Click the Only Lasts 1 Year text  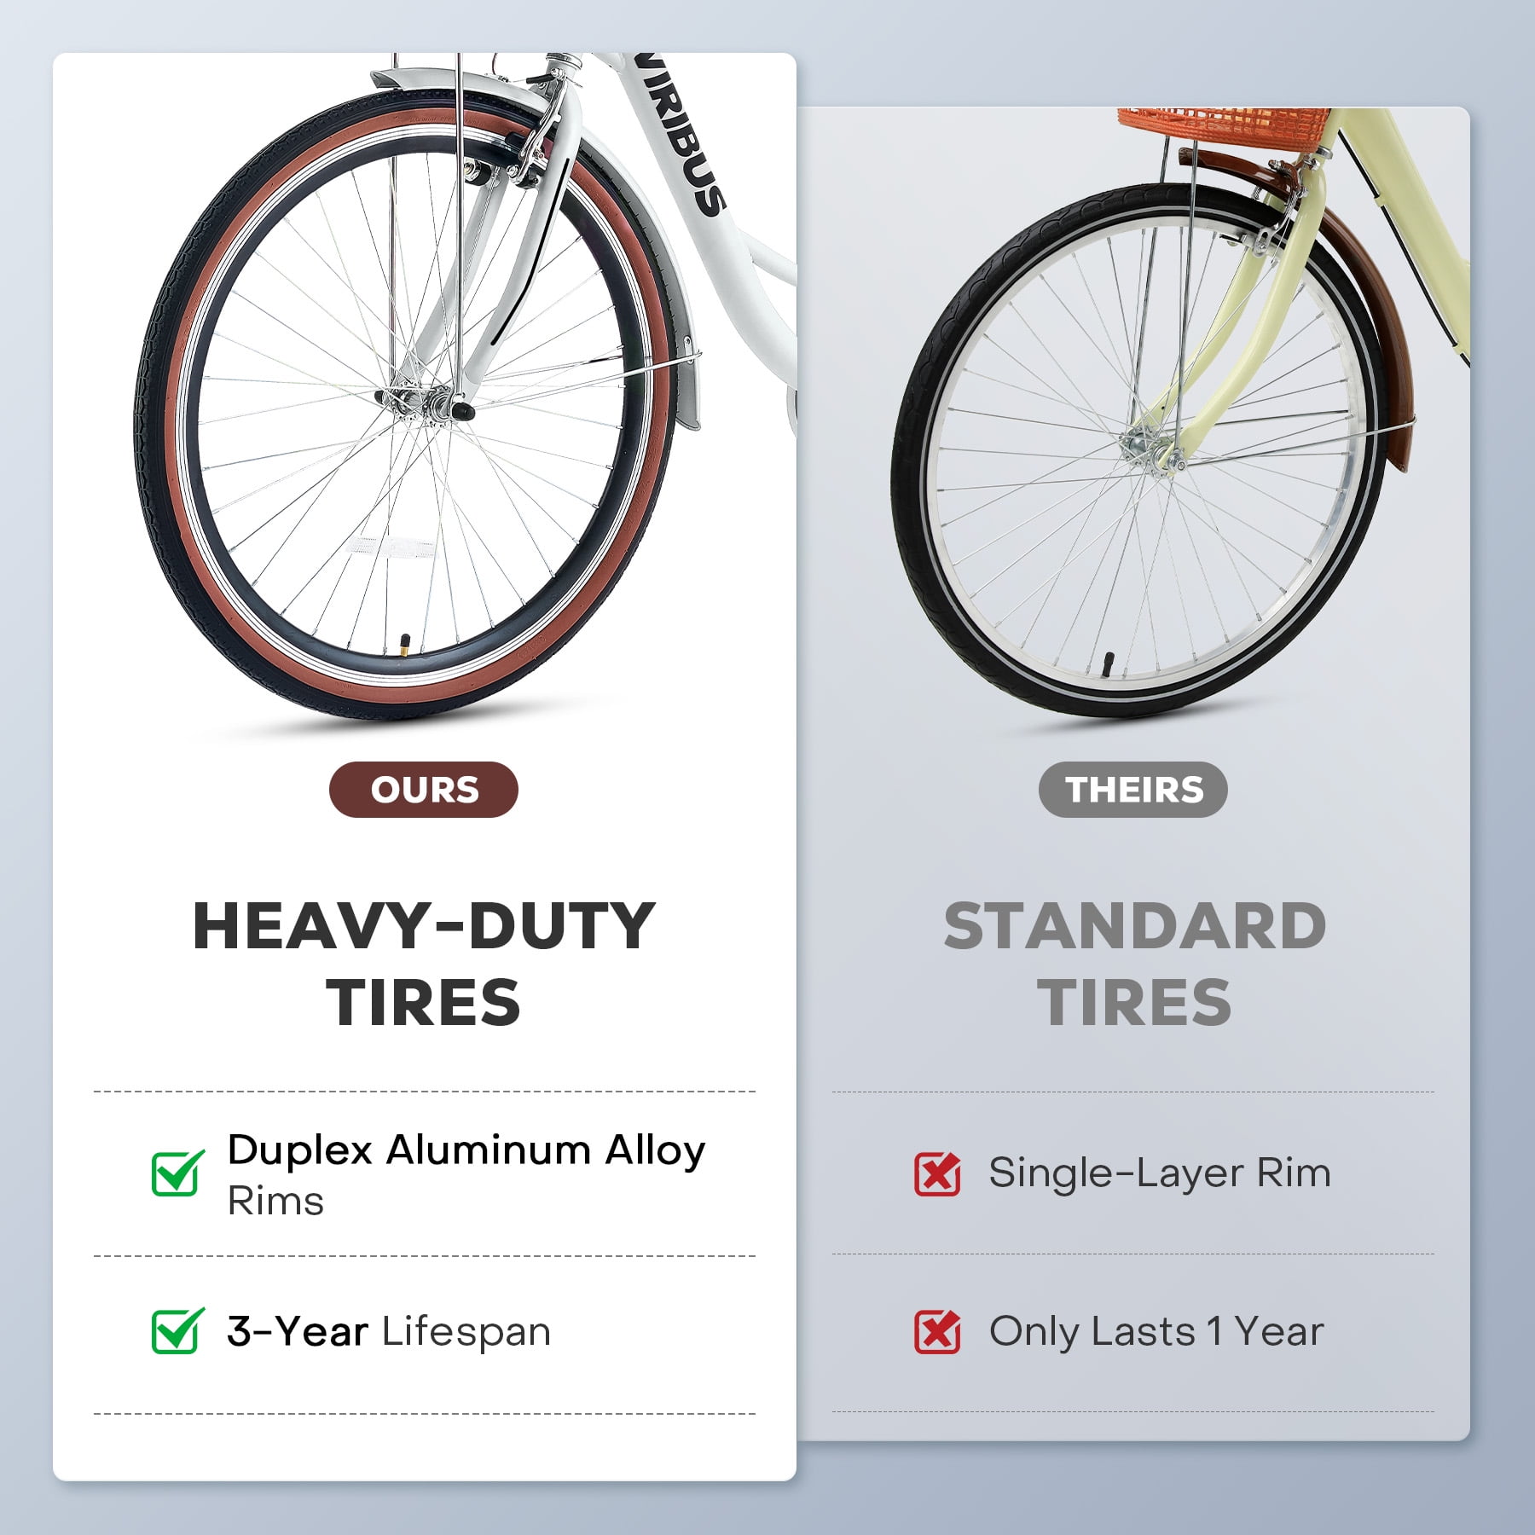[x=1156, y=1332]
